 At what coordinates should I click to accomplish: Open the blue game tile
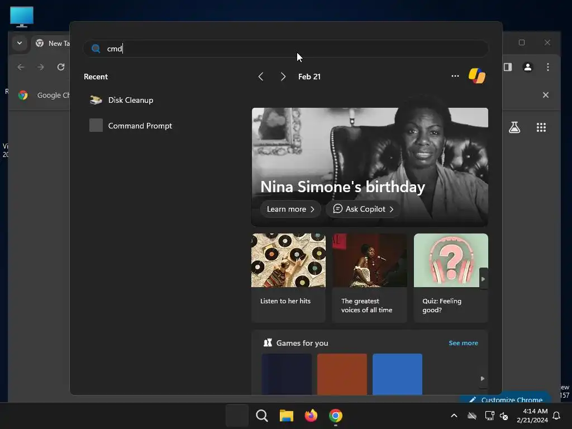pyautogui.click(x=397, y=374)
